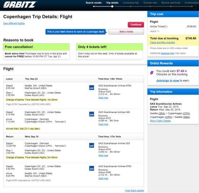Click the Time between flights: 2hr 50min notice
The height and width of the screenshot is (193, 199).
pyautogui.click(x=32, y=158)
